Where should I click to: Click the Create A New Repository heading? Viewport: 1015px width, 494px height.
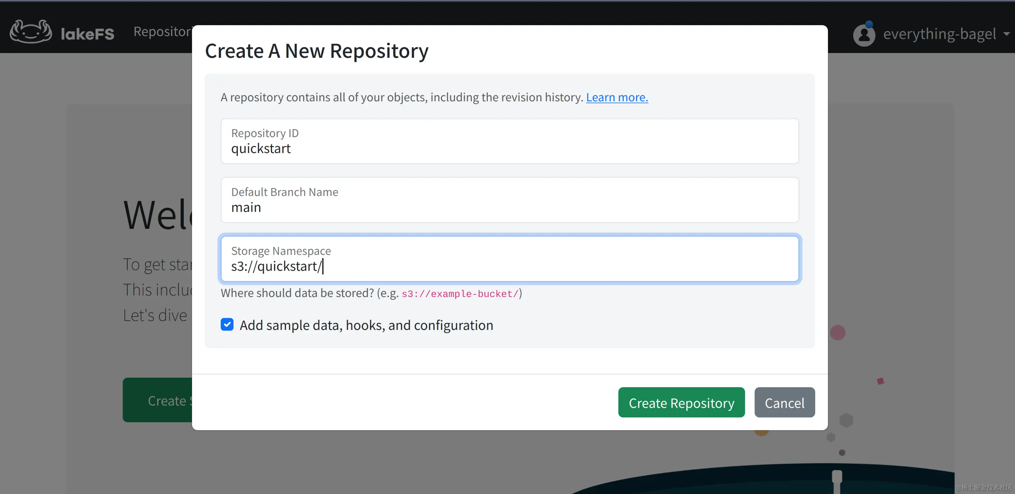coord(316,51)
